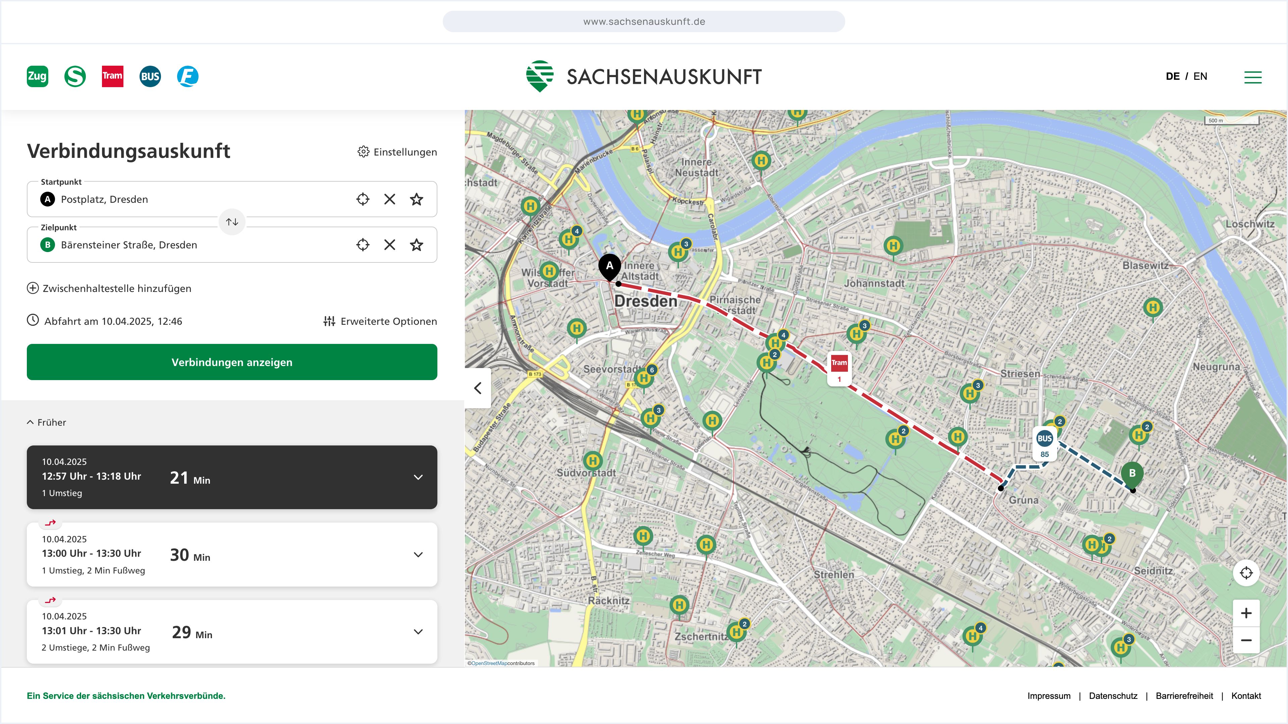The width and height of the screenshot is (1288, 724).
Task: Center map on my location
Action: (1246, 572)
